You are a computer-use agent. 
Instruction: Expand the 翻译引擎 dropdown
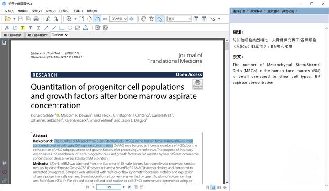240,11
